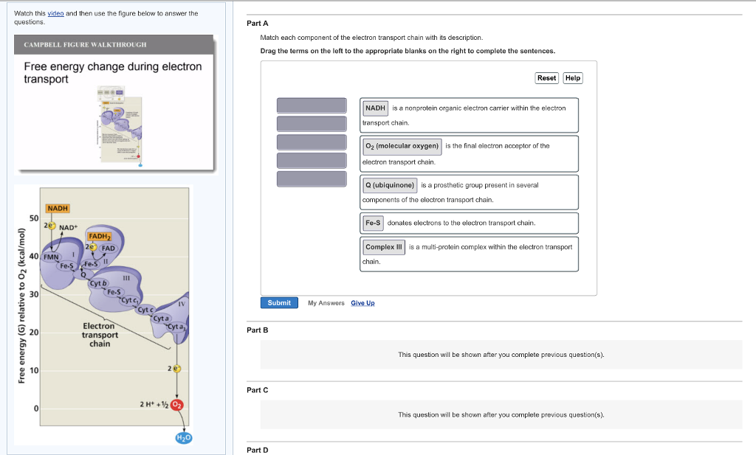Click the blue H2O circle in figure
Screen dimensions: 756x455
pos(184,437)
